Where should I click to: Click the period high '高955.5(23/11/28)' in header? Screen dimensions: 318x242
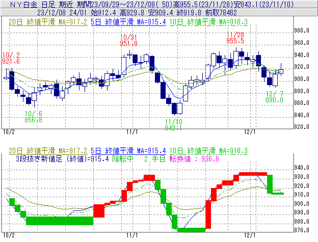[203, 4]
